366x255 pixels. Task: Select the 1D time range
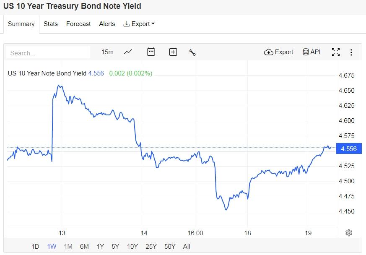pyautogui.click(x=35, y=247)
